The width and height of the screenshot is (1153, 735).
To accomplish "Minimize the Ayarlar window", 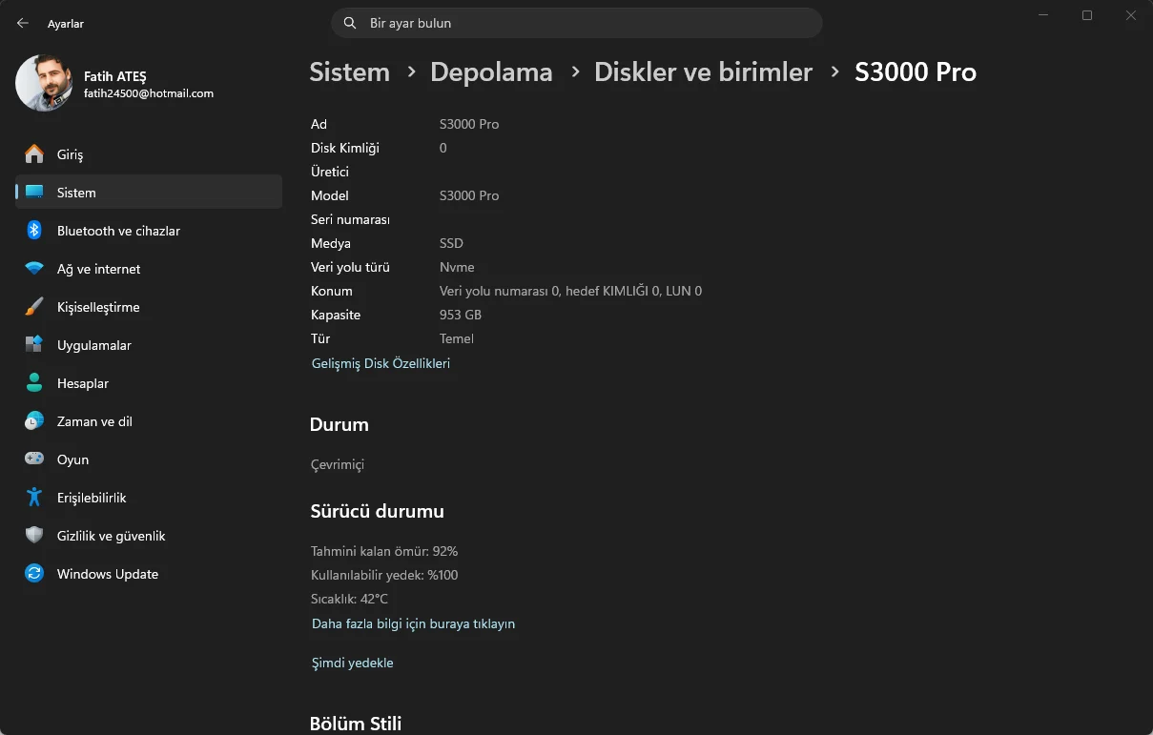I will [1043, 15].
